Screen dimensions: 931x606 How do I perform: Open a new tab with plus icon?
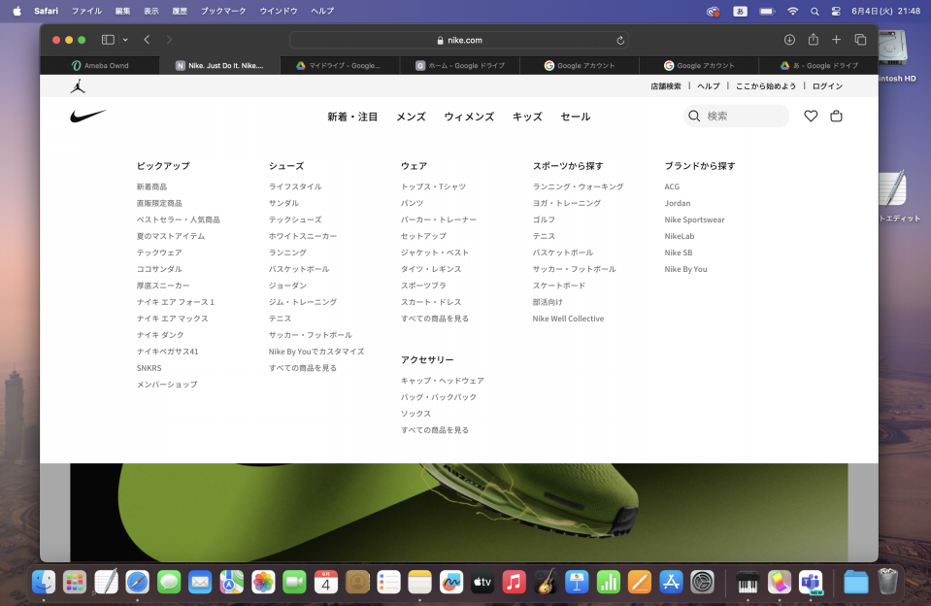click(x=836, y=40)
